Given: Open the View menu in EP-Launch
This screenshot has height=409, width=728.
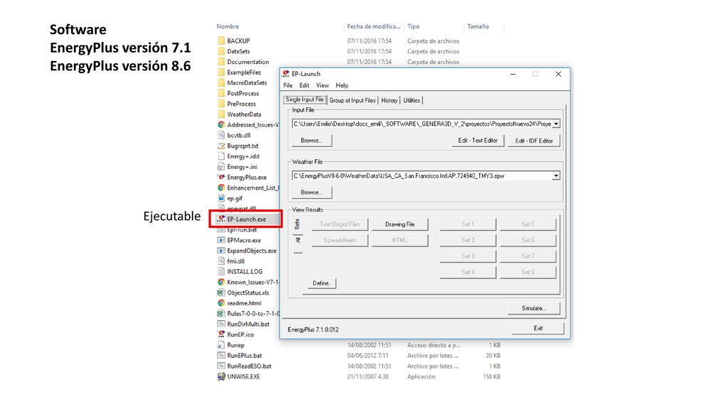Looking at the screenshot, I should coord(322,85).
